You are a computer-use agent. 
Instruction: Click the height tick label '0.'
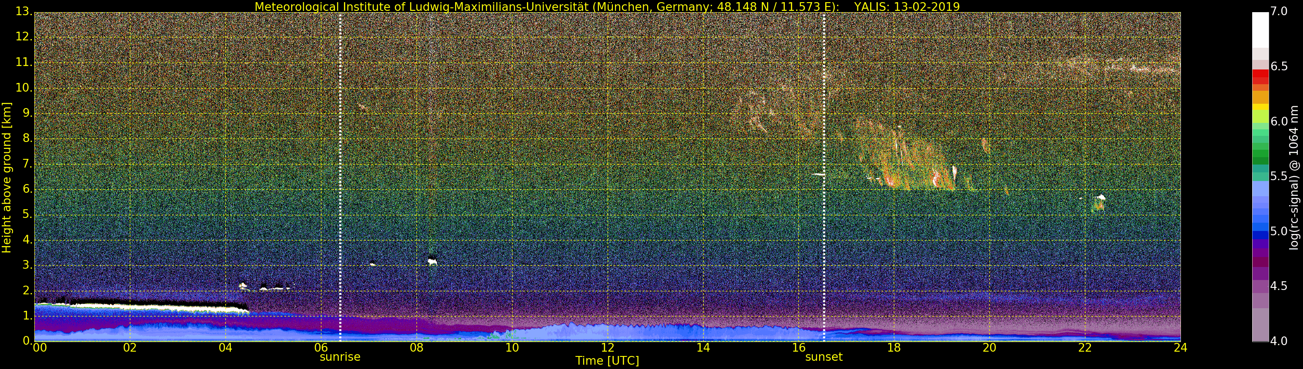[27, 341]
